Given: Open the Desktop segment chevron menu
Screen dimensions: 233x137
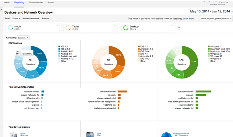Looking at the screenshot, I should 173,25.
